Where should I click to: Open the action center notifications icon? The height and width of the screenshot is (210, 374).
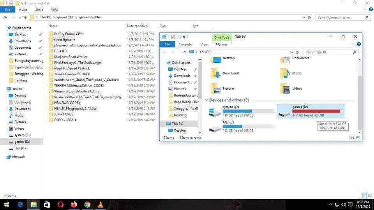tap(350, 205)
